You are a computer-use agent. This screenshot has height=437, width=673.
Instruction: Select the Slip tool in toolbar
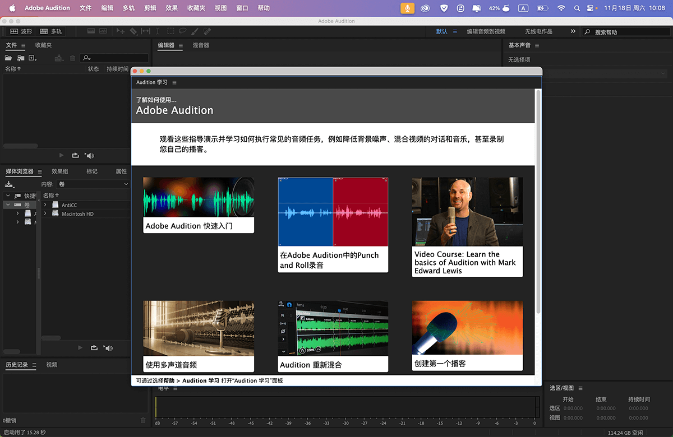click(145, 31)
